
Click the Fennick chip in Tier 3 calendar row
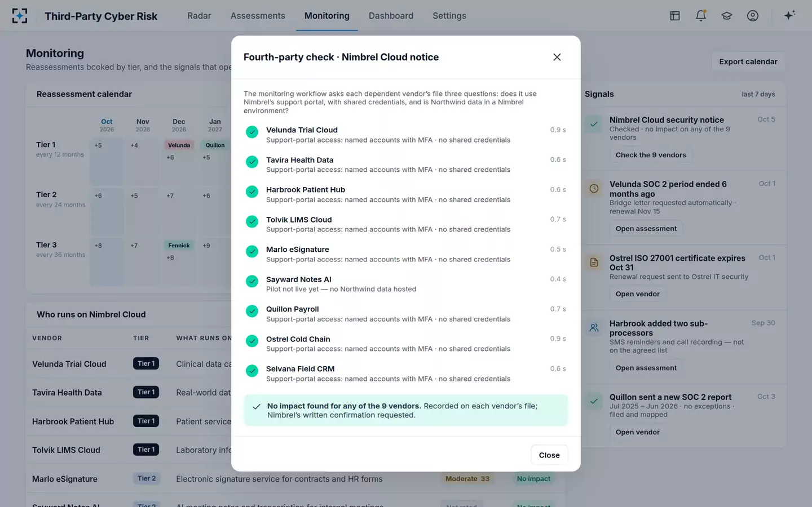[x=179, y=246]
